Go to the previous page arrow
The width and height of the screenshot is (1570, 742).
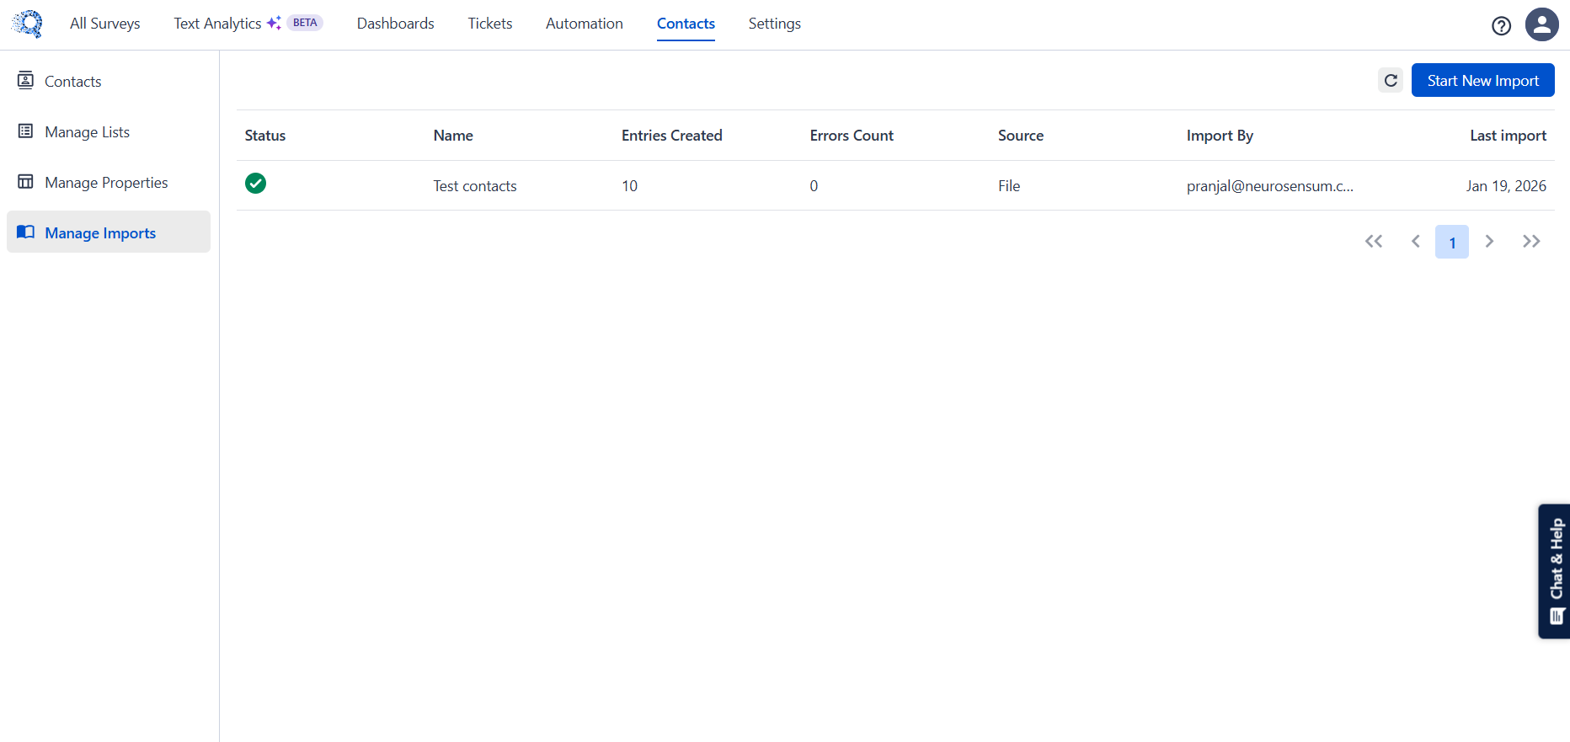(1416, 242)
